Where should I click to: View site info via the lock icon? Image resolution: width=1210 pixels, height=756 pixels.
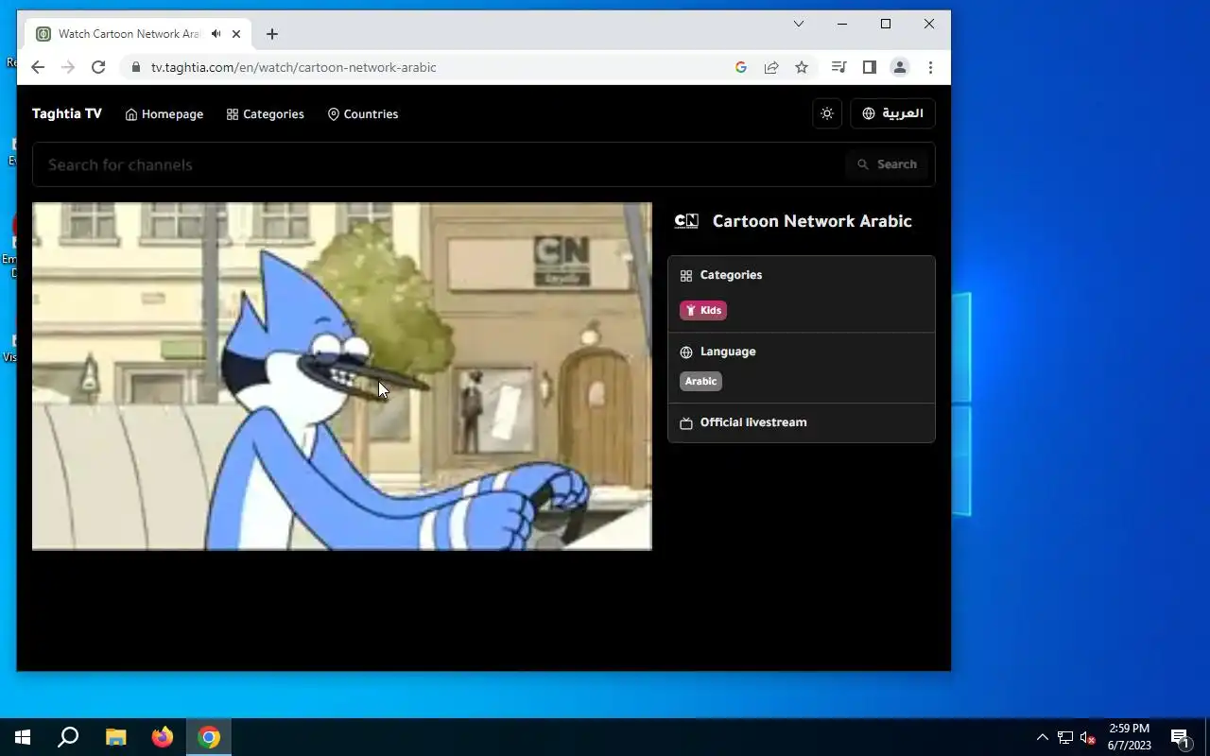click(136, 67)
